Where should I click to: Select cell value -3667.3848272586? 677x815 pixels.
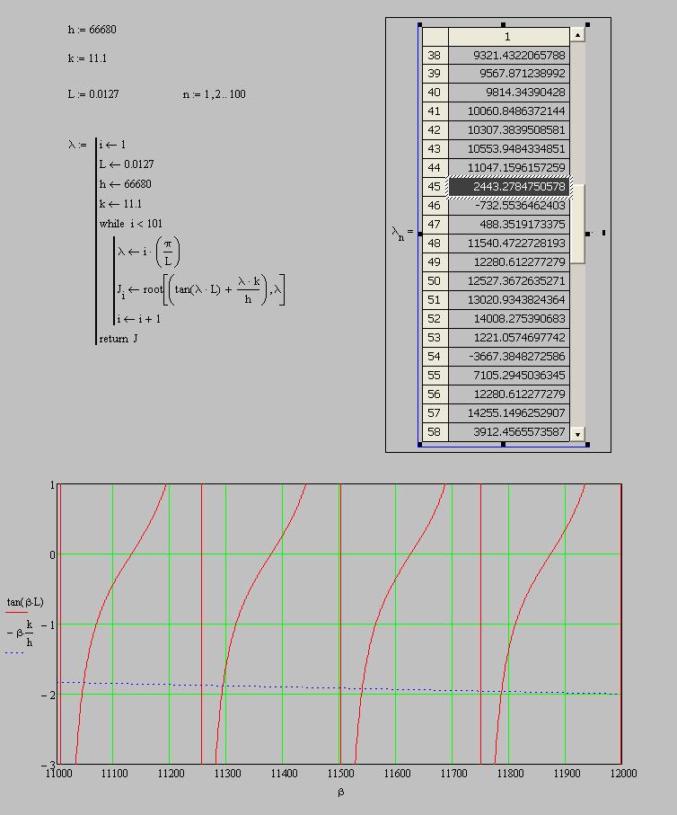click(x=509, y=356)
